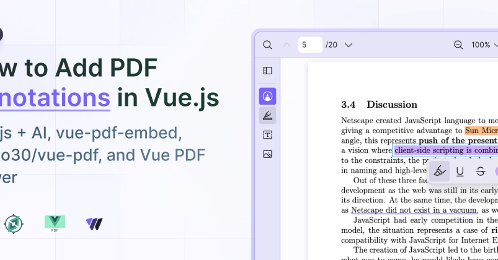Click the '/20' page count label

[x=331, y=45]
